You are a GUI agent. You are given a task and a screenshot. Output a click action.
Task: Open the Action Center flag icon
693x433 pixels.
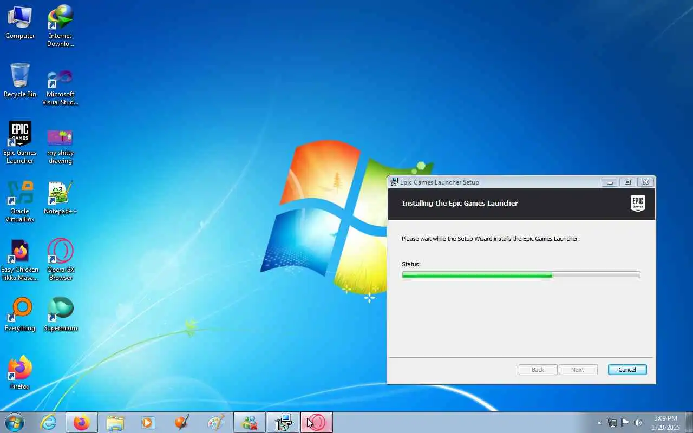625,423
